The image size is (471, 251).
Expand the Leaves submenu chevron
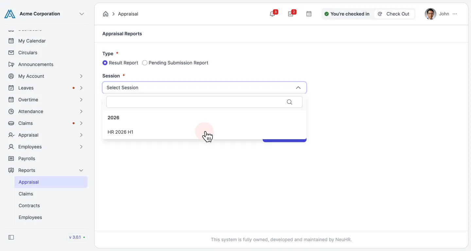click(81, 88)
